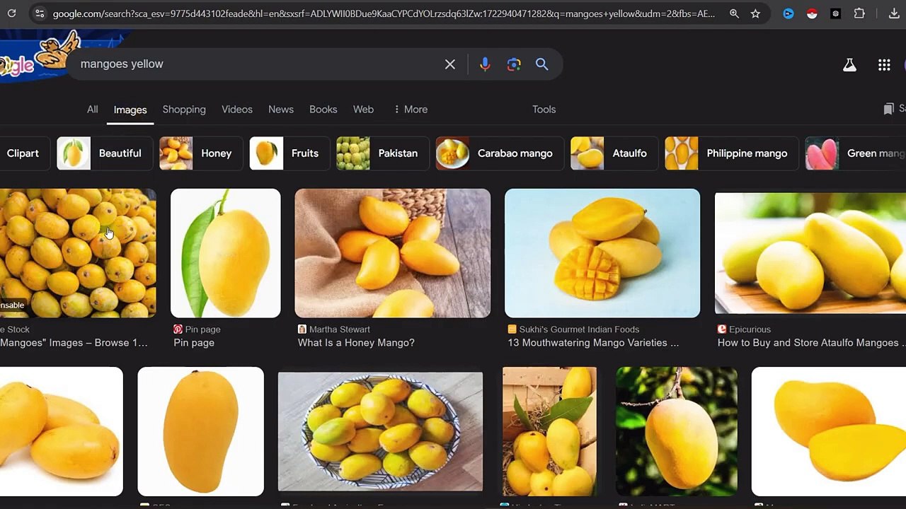Filter by the Philippine mango chip
Viewport: 906px width, 509px height.
click(x=732, y=153)
